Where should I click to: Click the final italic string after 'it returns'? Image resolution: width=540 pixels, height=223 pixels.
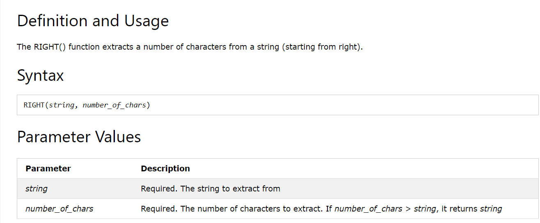491,209
